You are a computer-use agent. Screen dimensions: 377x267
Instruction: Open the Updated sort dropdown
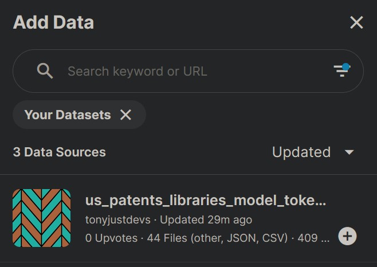click(313, 152)
